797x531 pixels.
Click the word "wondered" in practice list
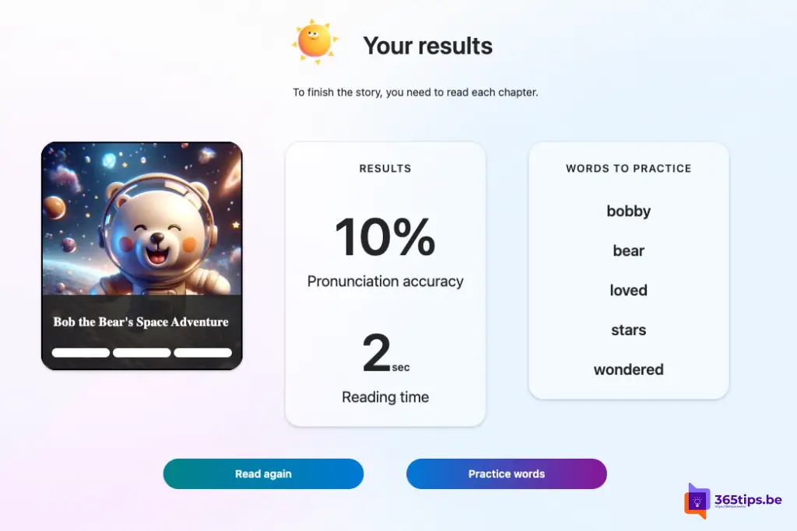pos(628,370)
